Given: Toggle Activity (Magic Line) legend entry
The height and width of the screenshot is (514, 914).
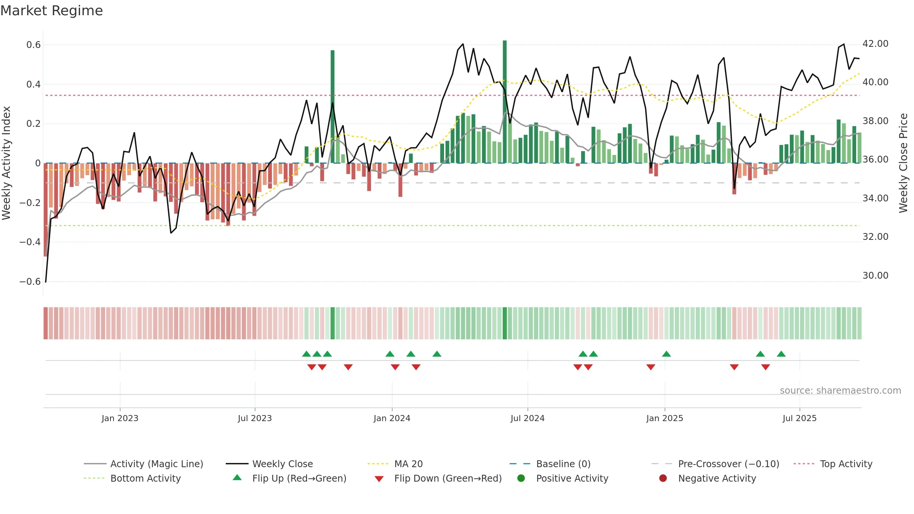Looking at the screenshot, I should 144,464.
